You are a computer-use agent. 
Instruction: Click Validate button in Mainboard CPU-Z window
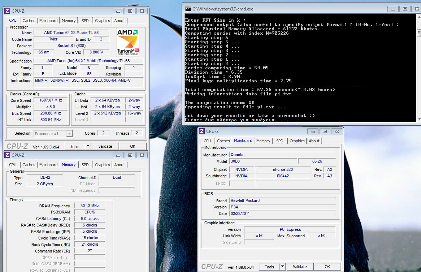pyautogui.click(x=300, y=267)
